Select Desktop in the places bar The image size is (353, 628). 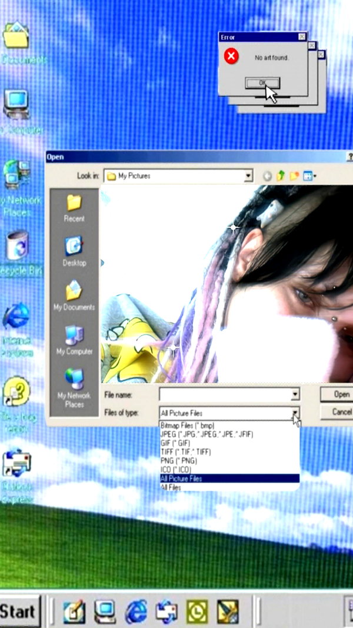pyautogui.click(x=74, y=251)
